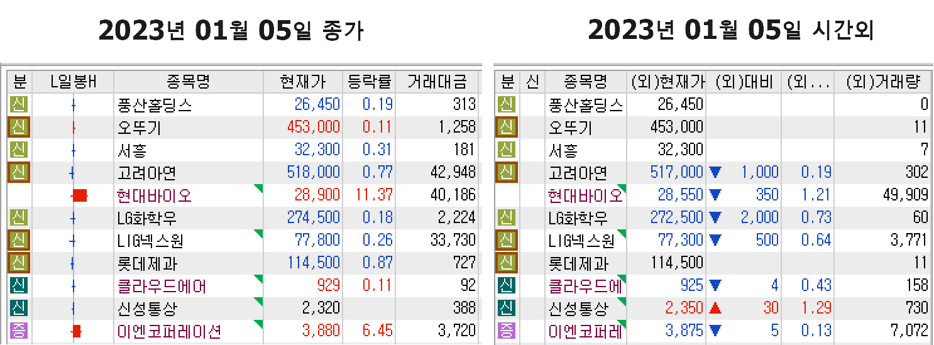Screen dimensions: 934x345
Task: Click the blue down-arrow in 현대바이오 after-hours row
Action: (715, 195)
